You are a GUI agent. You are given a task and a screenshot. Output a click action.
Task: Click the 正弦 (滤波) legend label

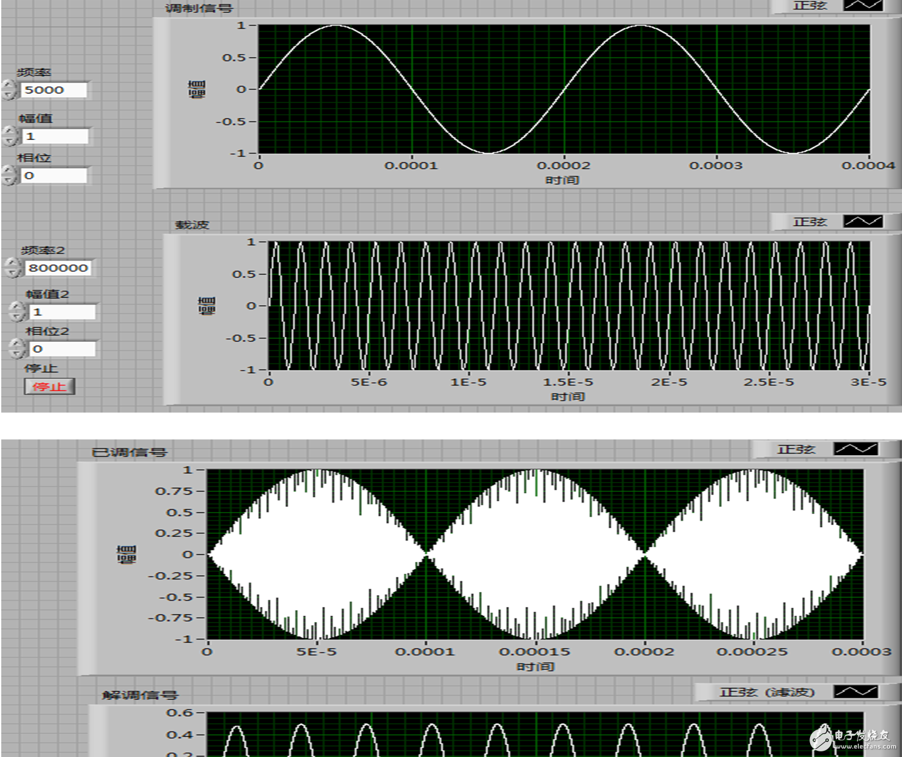[767, 692]
